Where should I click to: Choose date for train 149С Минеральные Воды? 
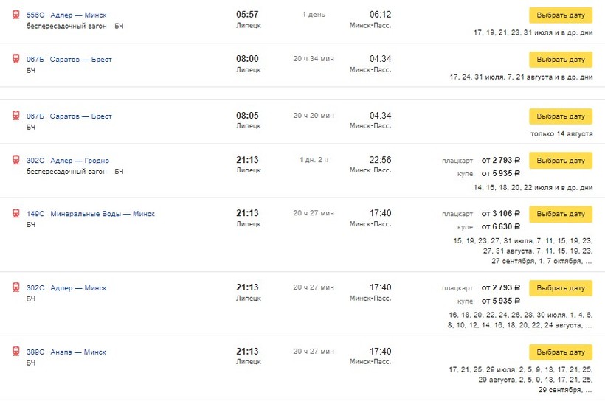(x=560, y=214)
